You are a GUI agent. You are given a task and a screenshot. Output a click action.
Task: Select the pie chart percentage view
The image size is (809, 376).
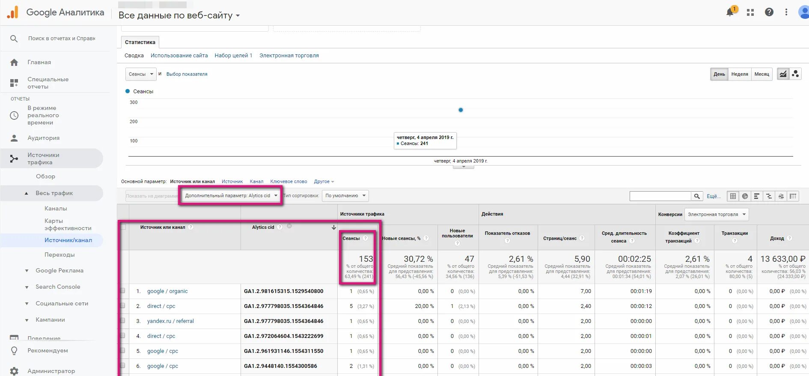tap(745, 196)
